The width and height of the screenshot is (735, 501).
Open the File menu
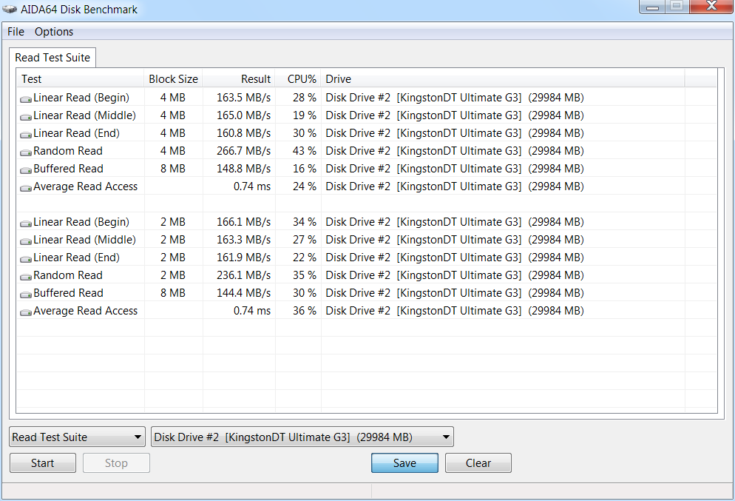pyautogui.click(x=16, y=31)
